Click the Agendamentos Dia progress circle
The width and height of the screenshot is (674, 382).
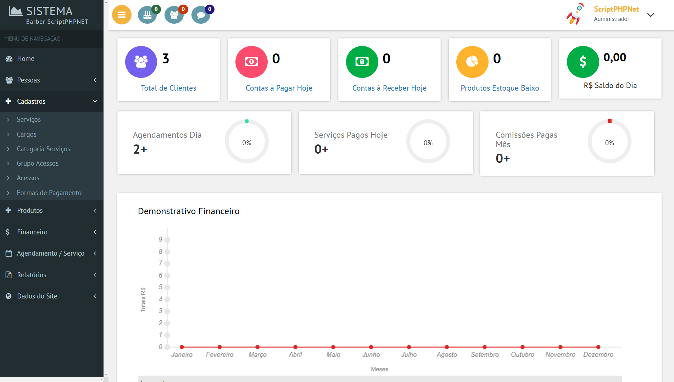[247, 142]
